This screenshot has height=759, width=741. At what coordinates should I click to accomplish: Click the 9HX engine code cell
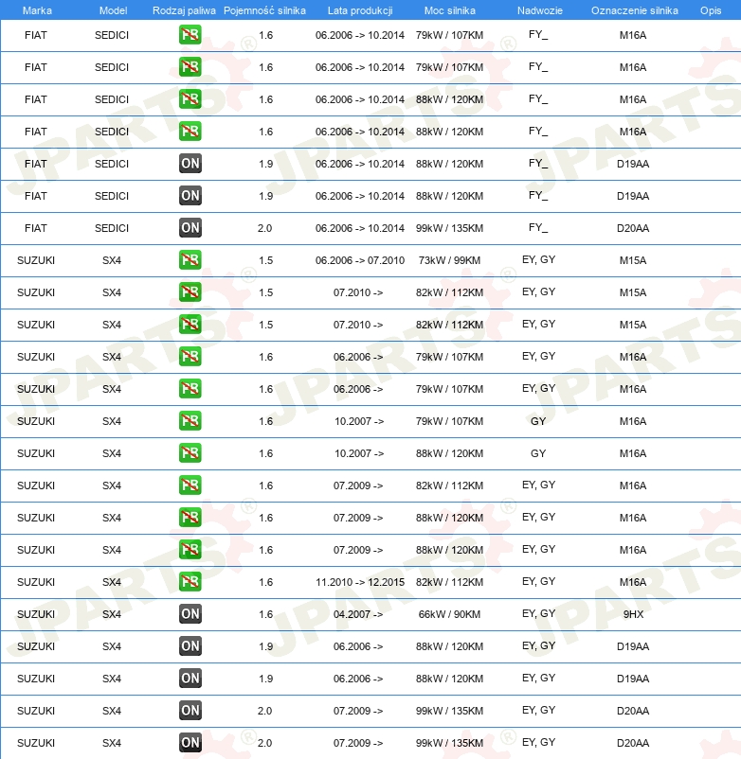coord(633,614)
